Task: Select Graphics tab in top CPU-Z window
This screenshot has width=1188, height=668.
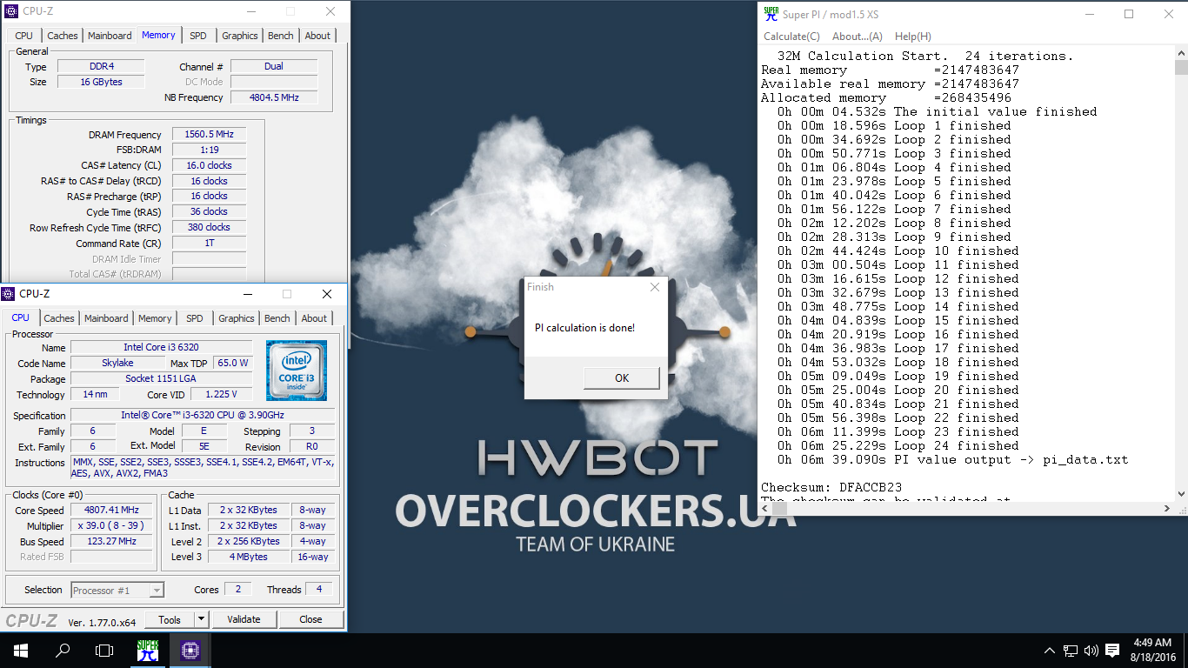Action: 240,36
